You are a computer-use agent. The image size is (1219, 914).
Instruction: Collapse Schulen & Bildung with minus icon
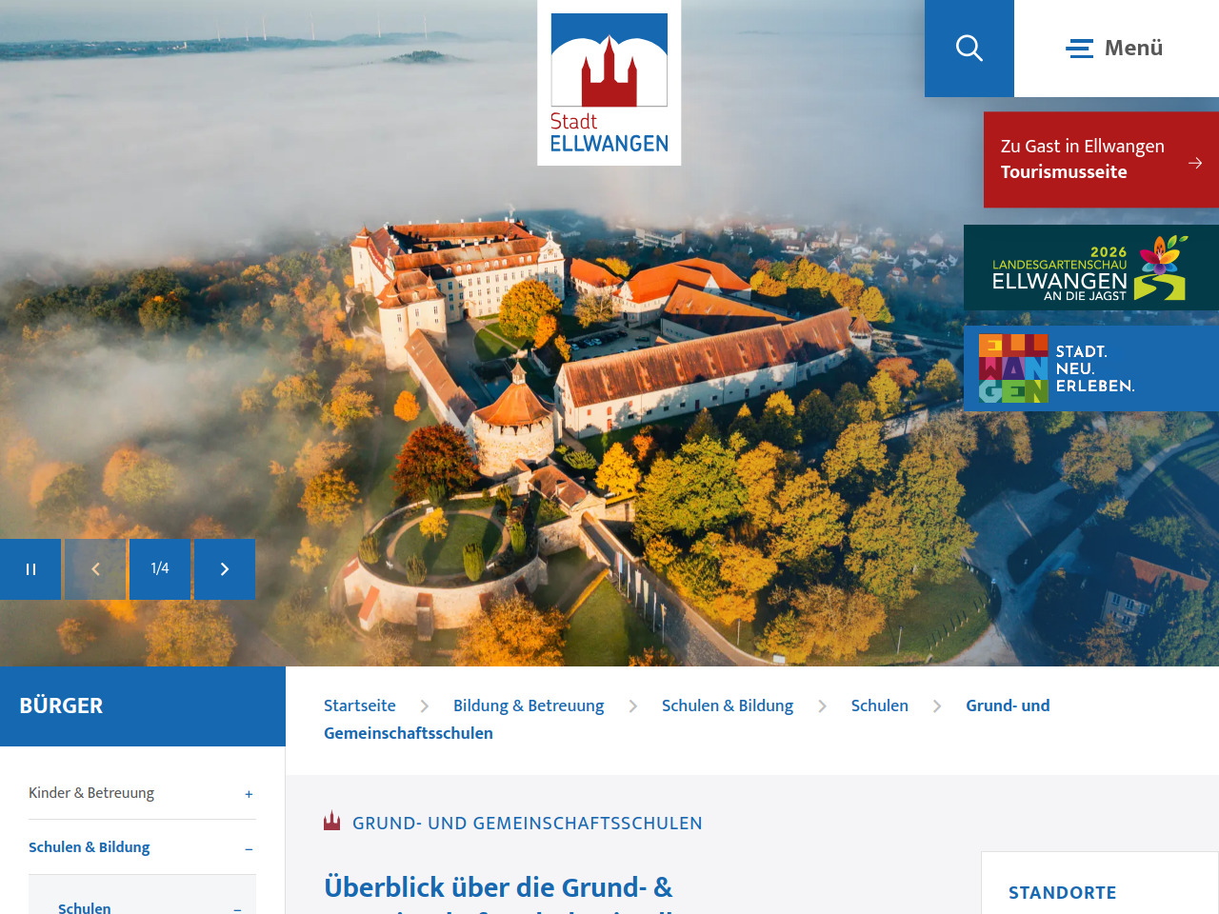(249, 848)
